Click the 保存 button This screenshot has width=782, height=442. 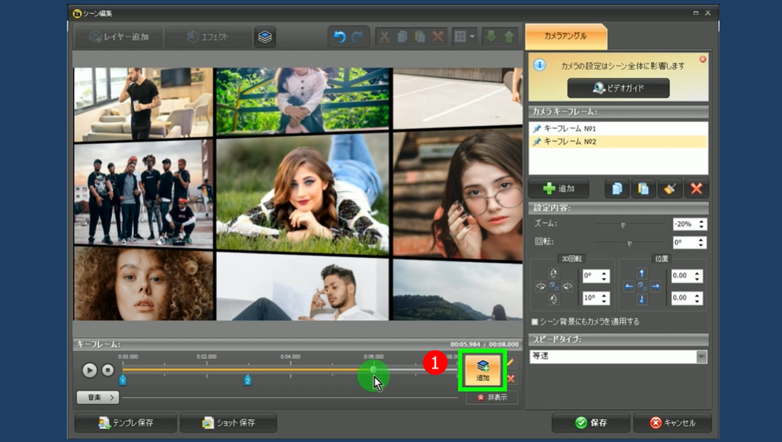click(590, 423)
